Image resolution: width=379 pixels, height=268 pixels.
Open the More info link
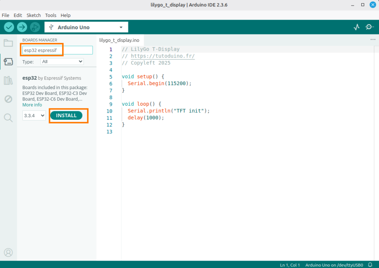click(32, 105)
